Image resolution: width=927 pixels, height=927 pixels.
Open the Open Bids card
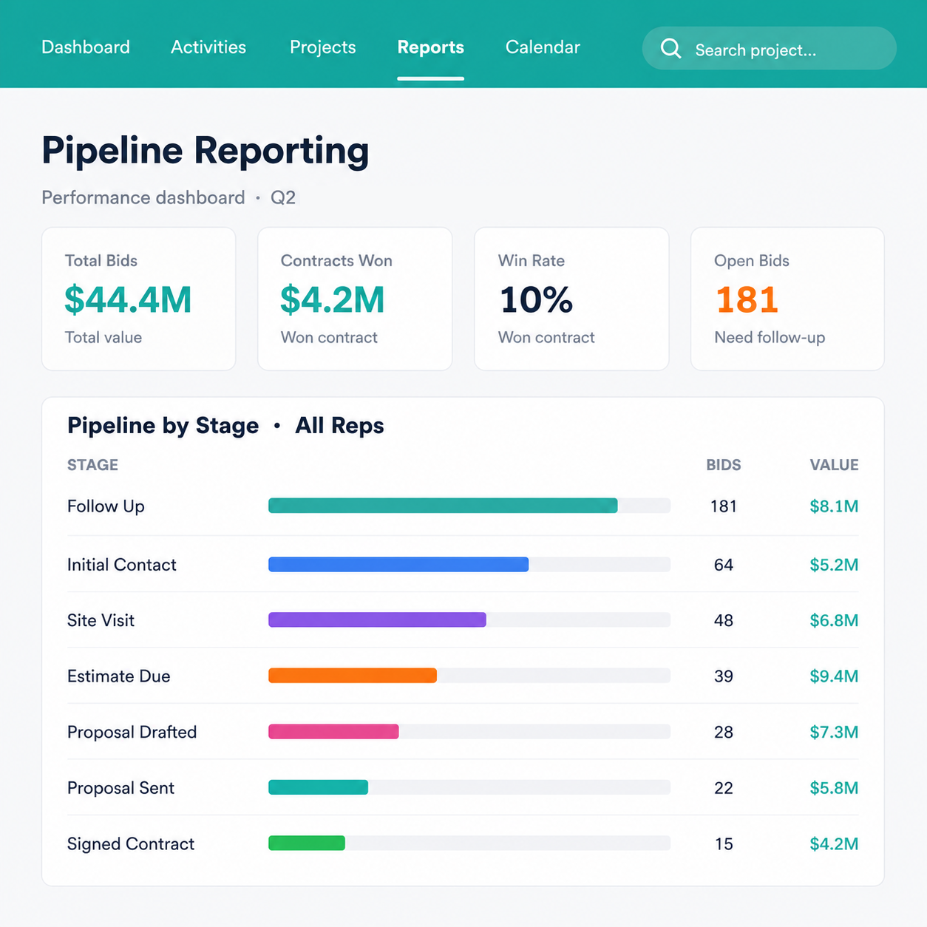click(x=787, y=299)
